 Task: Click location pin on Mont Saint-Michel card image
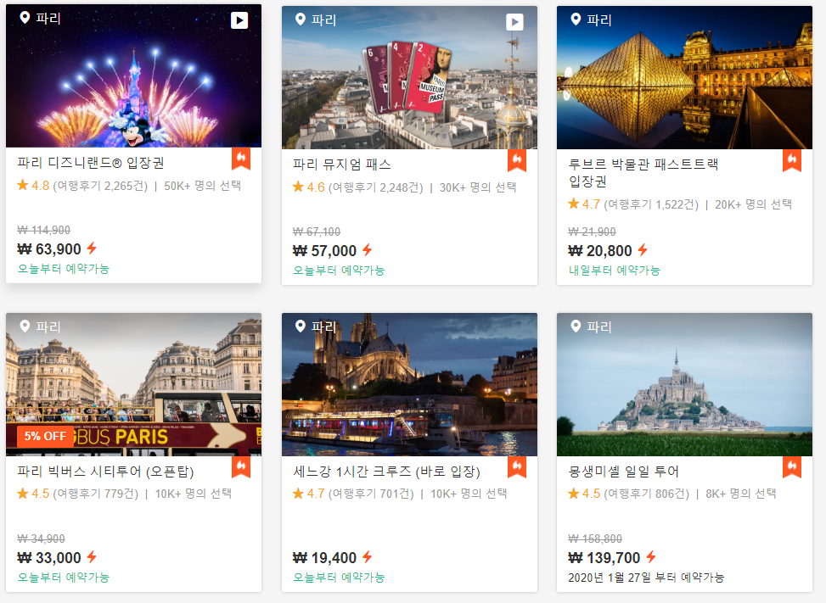(x=576, y=327)
